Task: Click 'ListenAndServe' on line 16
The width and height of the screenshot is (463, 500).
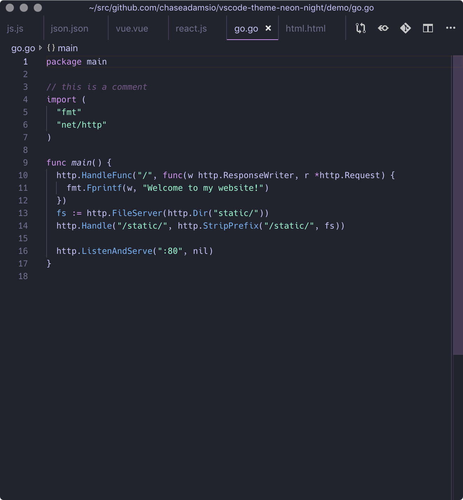Action: [117, 251]
